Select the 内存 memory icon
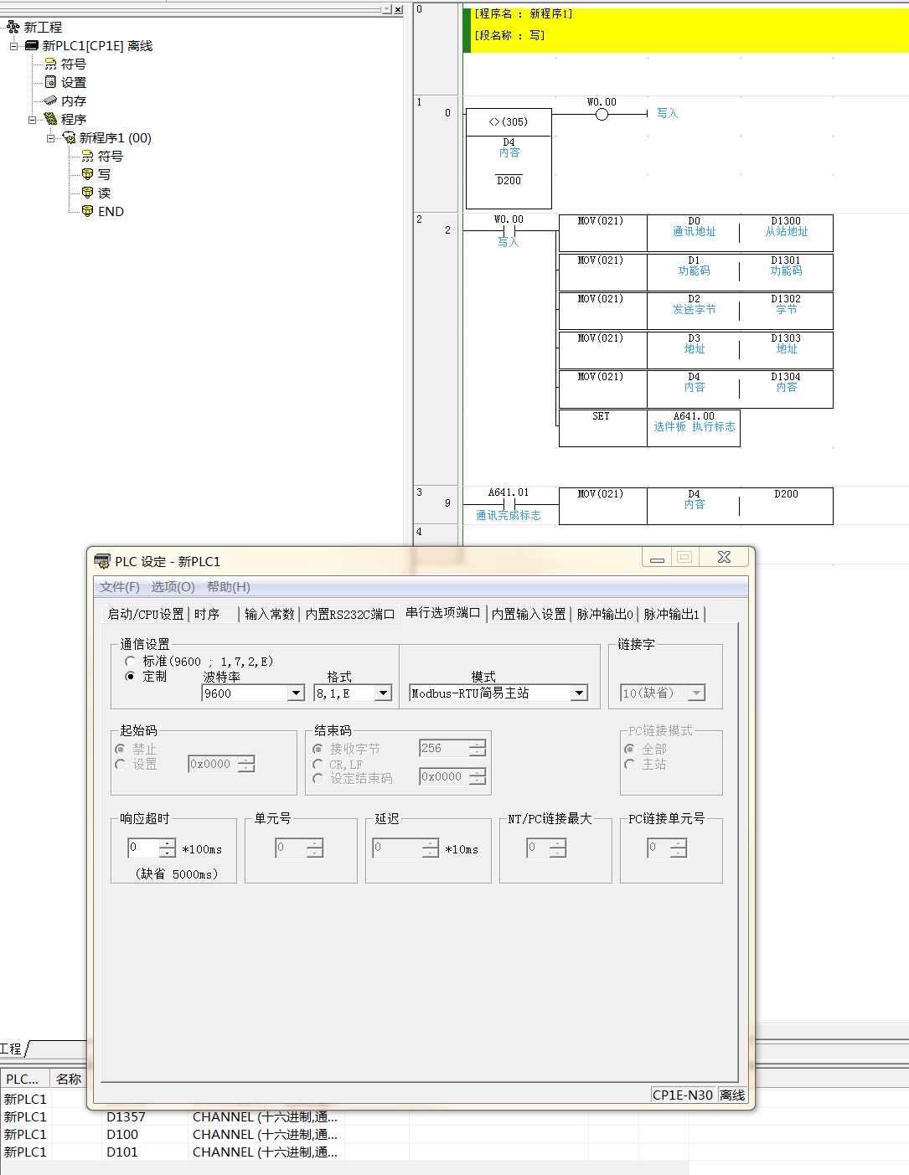This screenshot has height=1175, width=909. (51, 100)
